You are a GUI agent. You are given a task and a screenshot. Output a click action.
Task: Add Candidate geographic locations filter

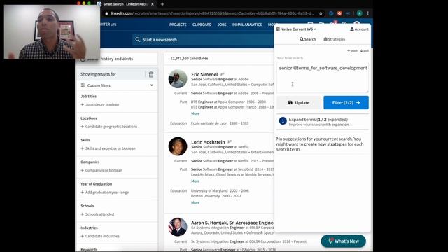click(x=109, y=127)
